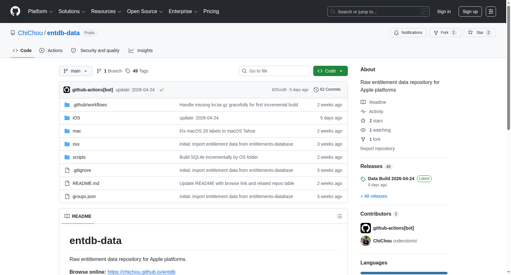511x275 pixels.
Task: Click github-actions[bot] avatar in Contributors
Action: click(366, 228)
